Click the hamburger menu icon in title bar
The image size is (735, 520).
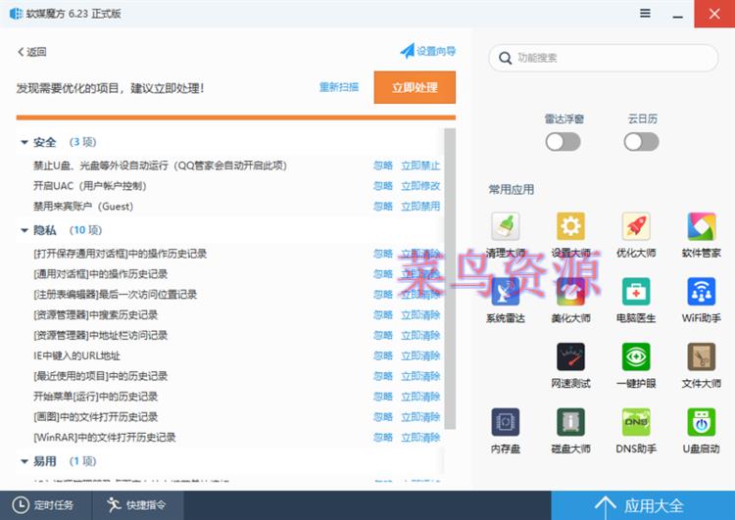(645, 13)
